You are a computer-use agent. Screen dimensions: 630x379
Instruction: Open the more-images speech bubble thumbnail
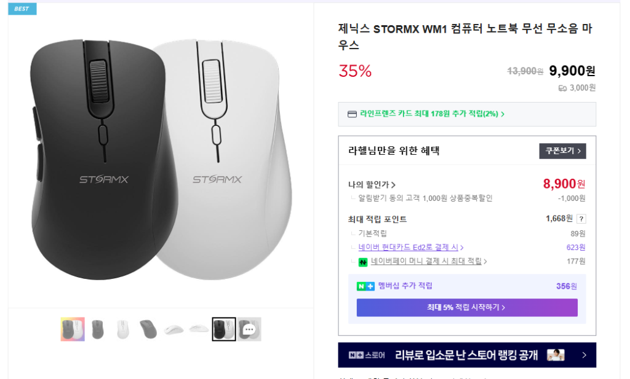click(249, 329)
